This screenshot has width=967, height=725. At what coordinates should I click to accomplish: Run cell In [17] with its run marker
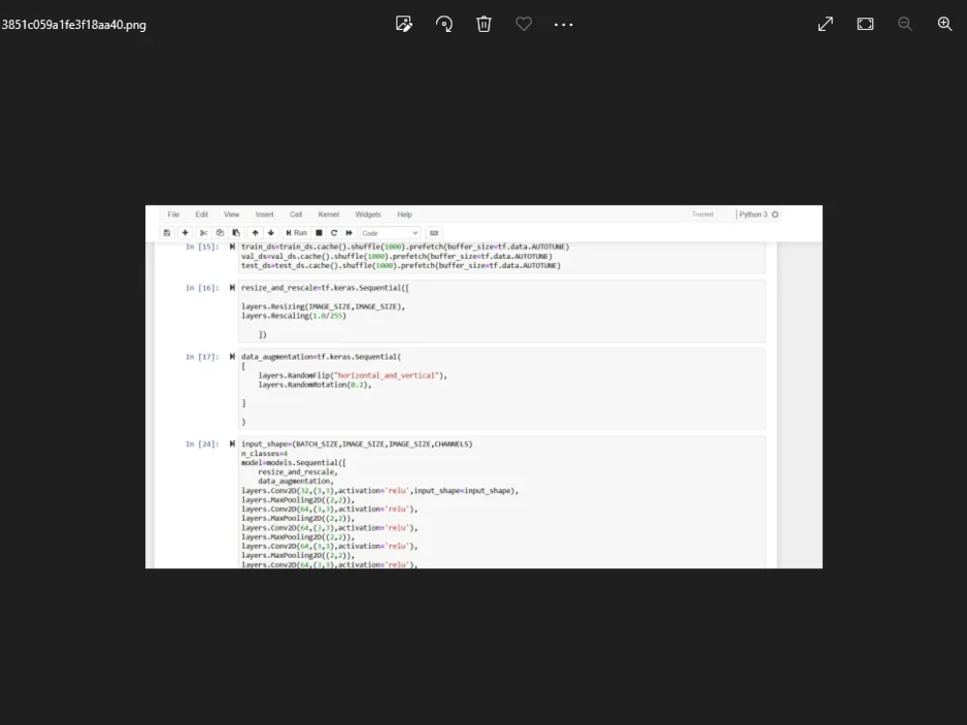[232, 357]
